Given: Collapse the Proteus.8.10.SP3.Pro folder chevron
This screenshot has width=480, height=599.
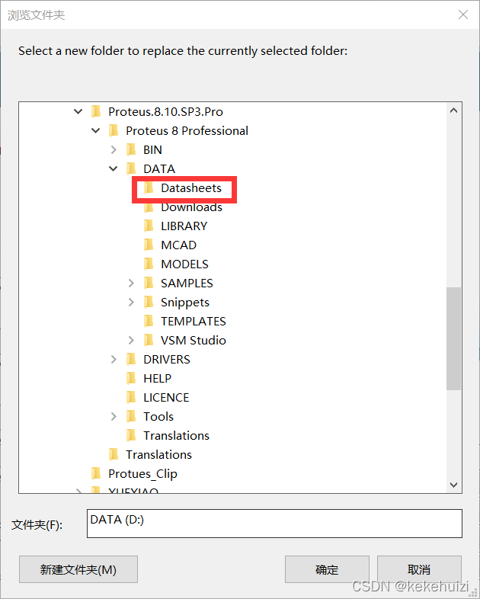Looking at the screenshot, I should click(x=78, y=111).
